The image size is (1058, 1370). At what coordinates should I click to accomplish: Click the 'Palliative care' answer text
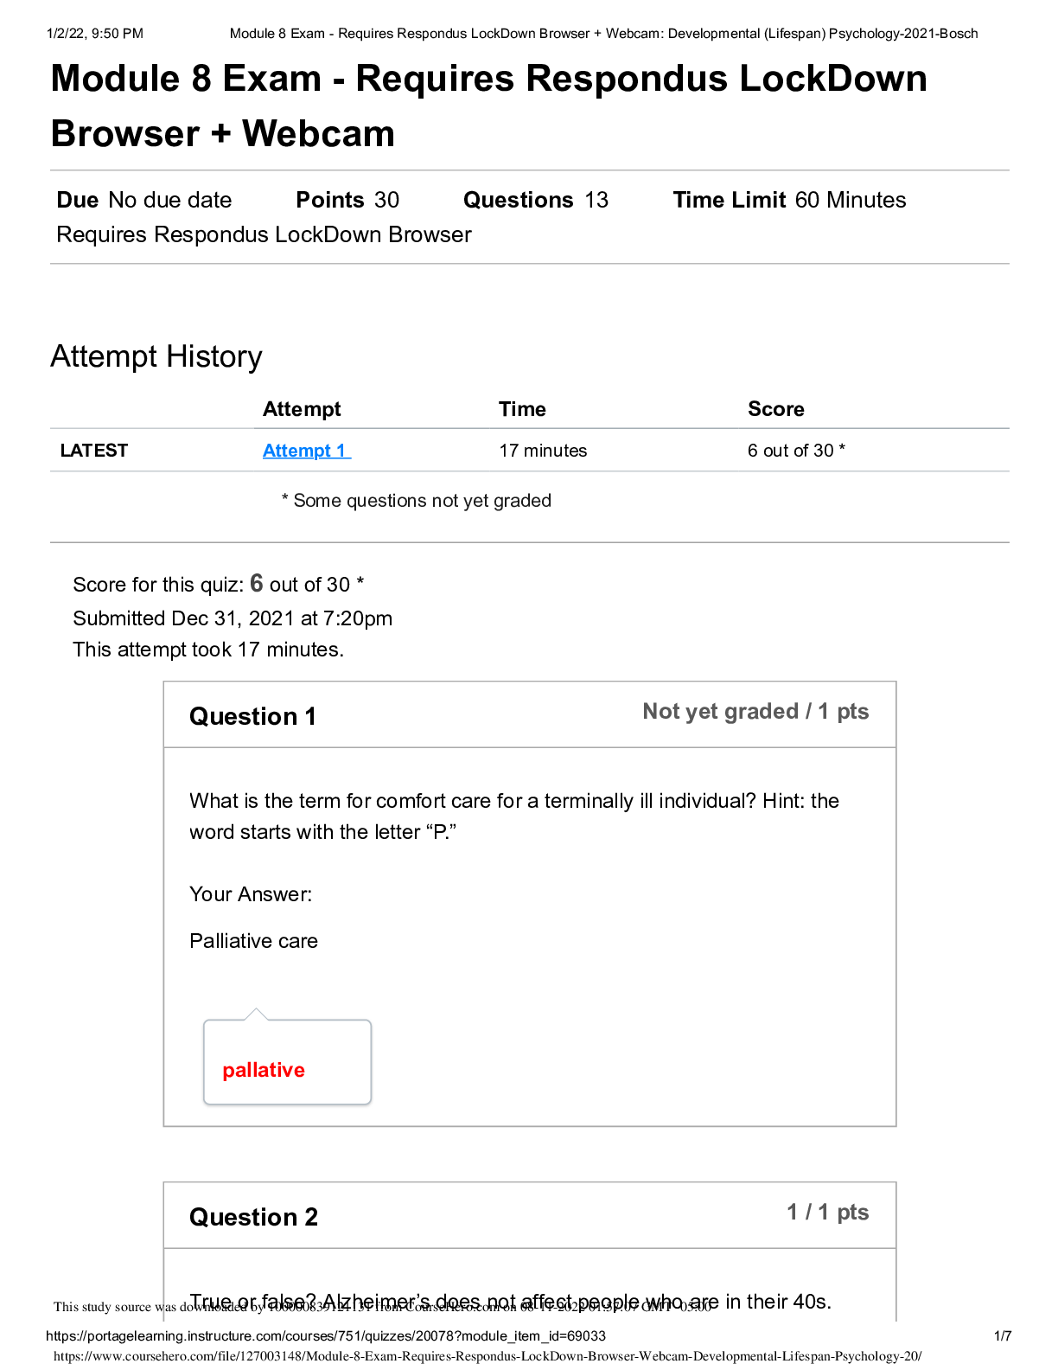pyautogui.click(x=253, y=941)
